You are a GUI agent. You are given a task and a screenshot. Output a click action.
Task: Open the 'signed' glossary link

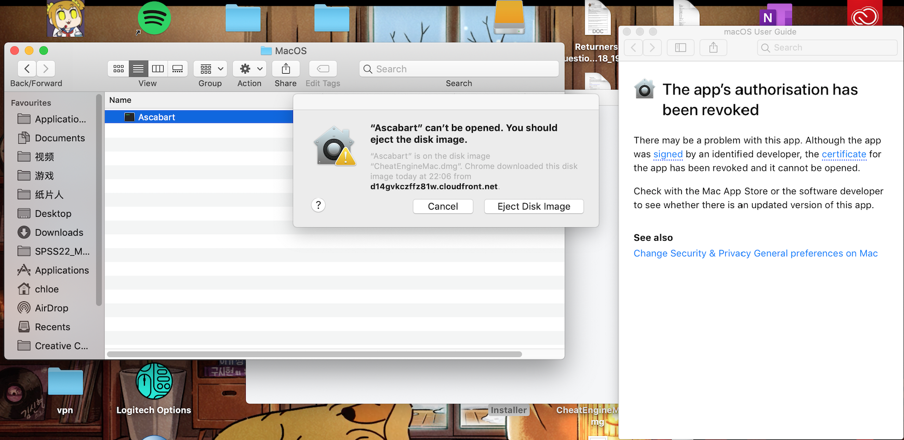pyautogui.click(x=668, y=154)
